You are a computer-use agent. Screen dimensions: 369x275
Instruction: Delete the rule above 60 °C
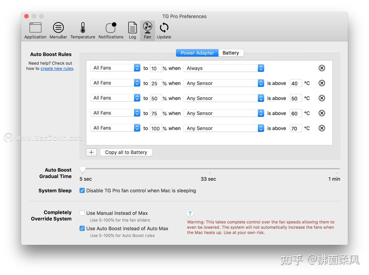[322, 113]
